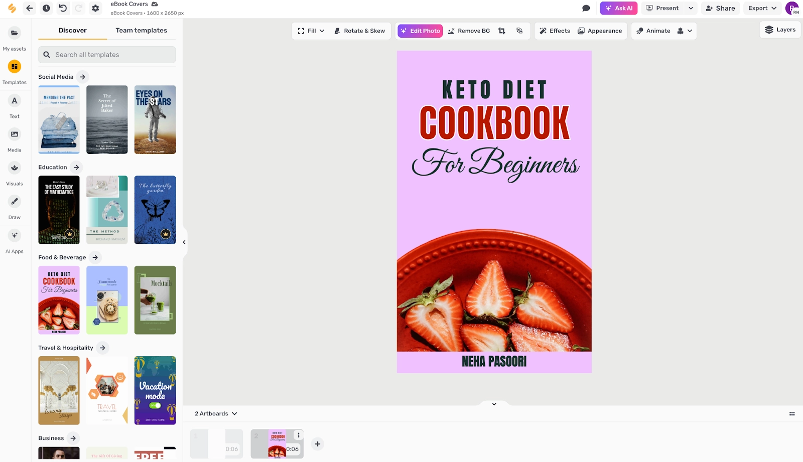Viewport: 803px width, 462px height.
Task: Expand the 2 Artboards dropdown
Action: click(216, 414)
